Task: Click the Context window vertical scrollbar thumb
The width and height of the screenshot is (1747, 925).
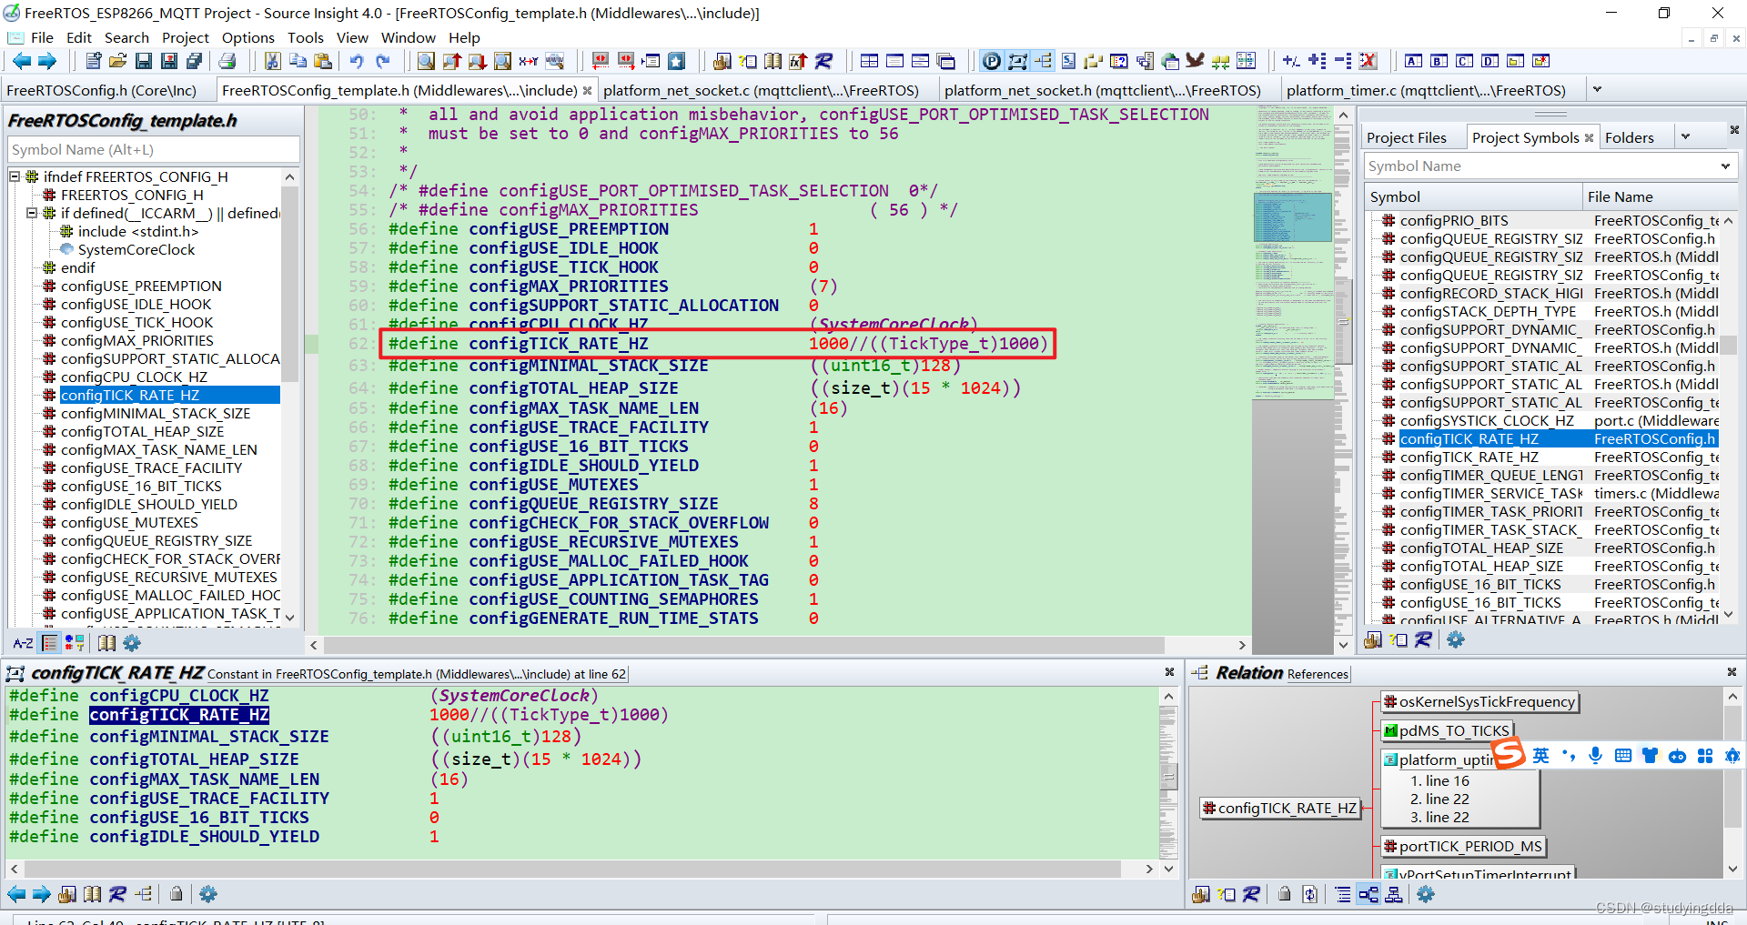Action: [1168, 776]
